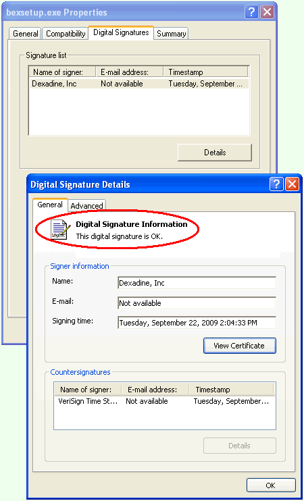Click the Signing time field
This screenshot has width=304, height=501.
pyautogui.click(x=197, y=322)
